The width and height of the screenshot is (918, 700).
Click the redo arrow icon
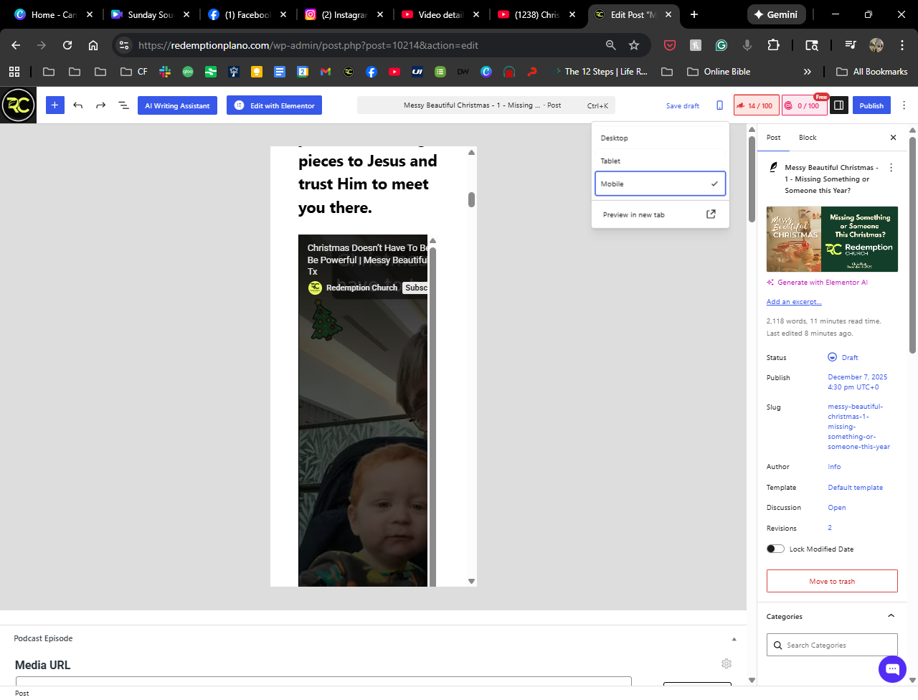point(101,105)
